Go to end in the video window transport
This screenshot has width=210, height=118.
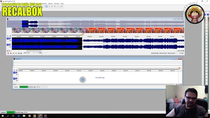[16, 53]
